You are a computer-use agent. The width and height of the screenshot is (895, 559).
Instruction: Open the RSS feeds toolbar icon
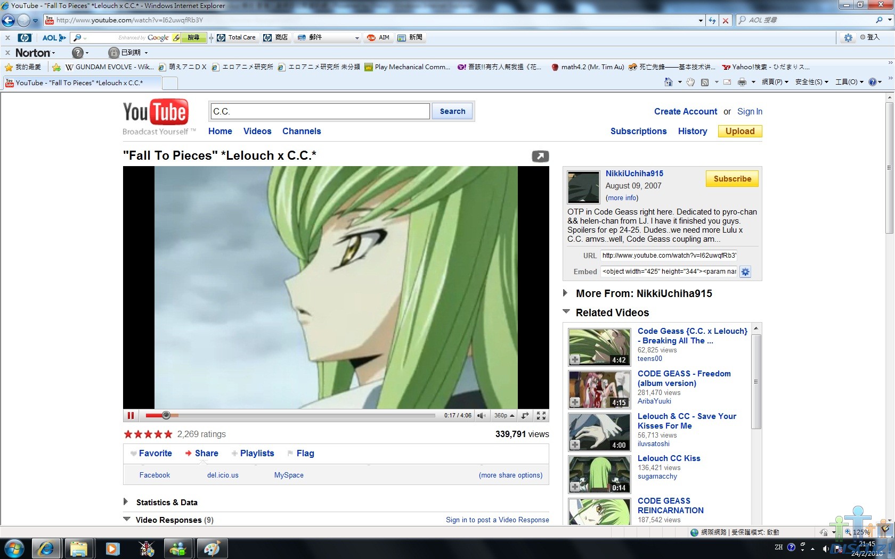pyautogui.click(x=705, y=82)
